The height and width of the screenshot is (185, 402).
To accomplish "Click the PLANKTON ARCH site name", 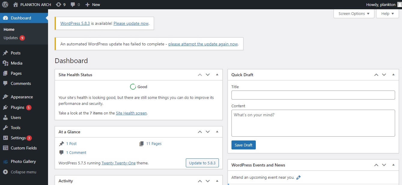I will [x=36, y=4].
